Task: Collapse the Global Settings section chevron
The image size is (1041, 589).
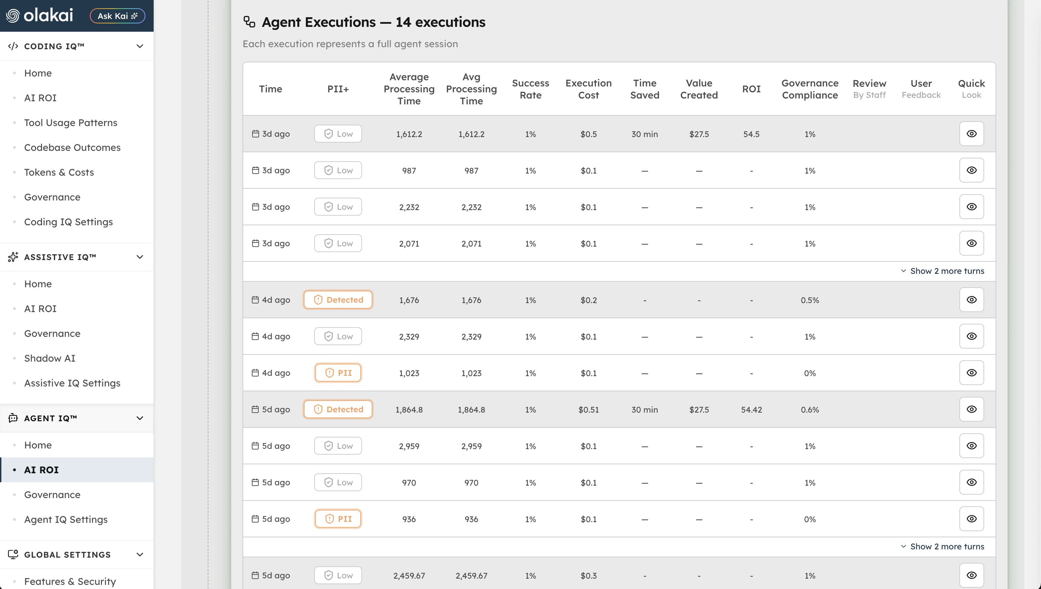Action: (x=140, y=554)
